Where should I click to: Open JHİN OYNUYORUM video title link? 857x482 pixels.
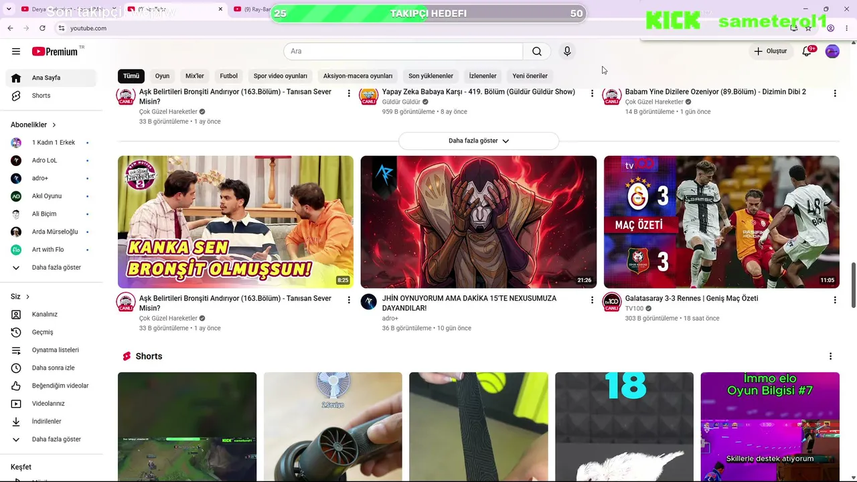click(469, 303)
